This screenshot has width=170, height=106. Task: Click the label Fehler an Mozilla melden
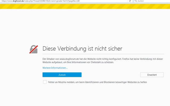click(x=97, y=82)
